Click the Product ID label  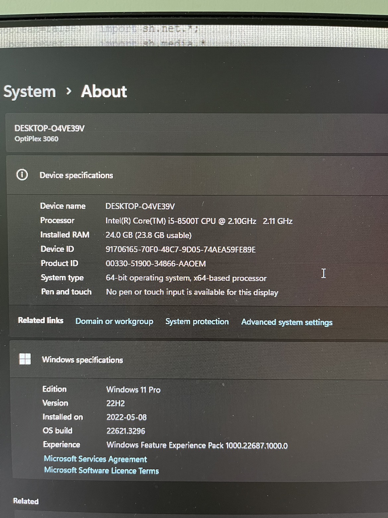60,263
